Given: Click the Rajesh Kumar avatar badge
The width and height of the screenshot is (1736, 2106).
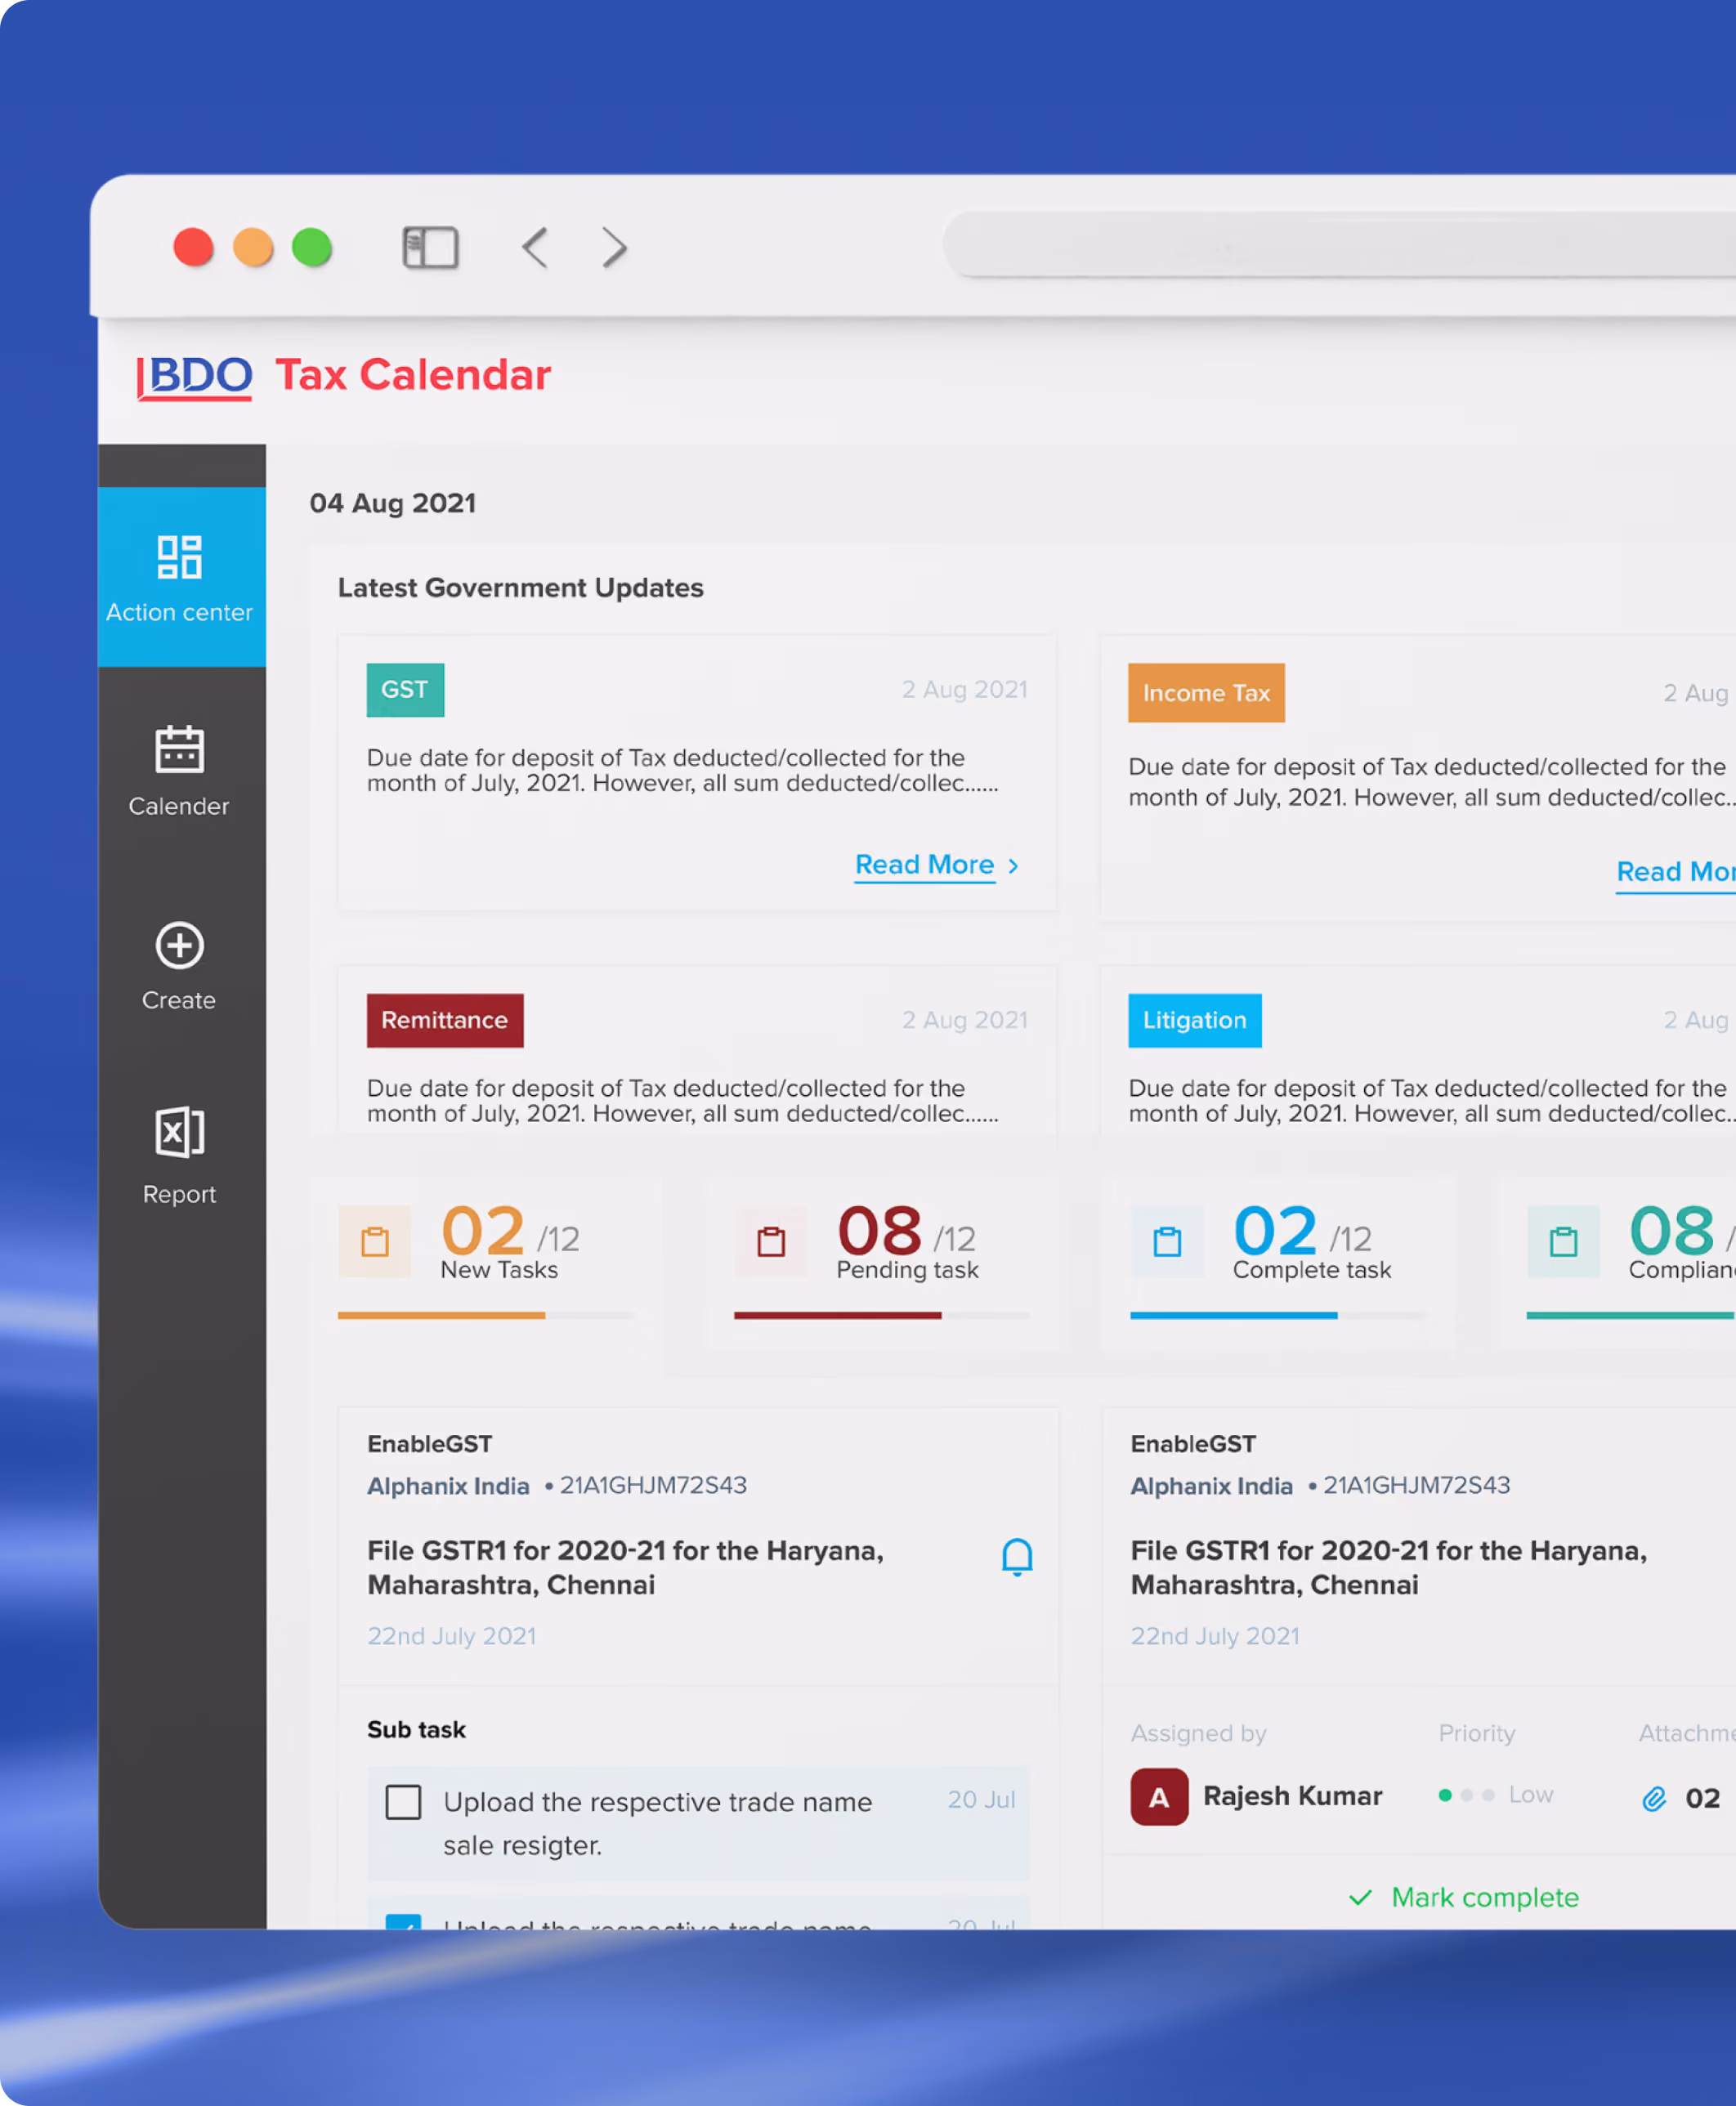Looking at the screenshot, I should click(1159, 1797).
